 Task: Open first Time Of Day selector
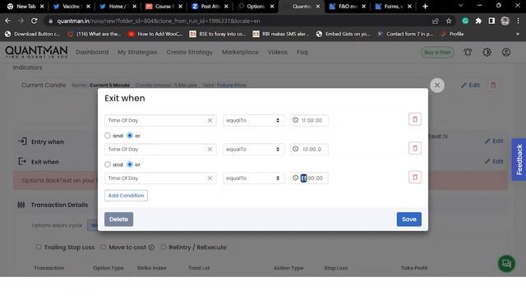[x=160, y=121]
